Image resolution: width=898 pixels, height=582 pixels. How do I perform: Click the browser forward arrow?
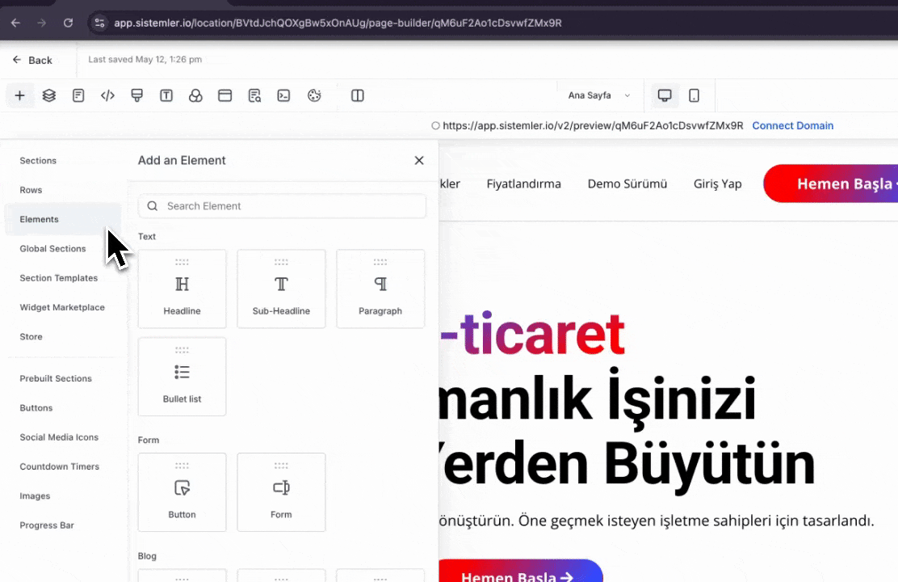pyautogui.click(x=41, y=23)
